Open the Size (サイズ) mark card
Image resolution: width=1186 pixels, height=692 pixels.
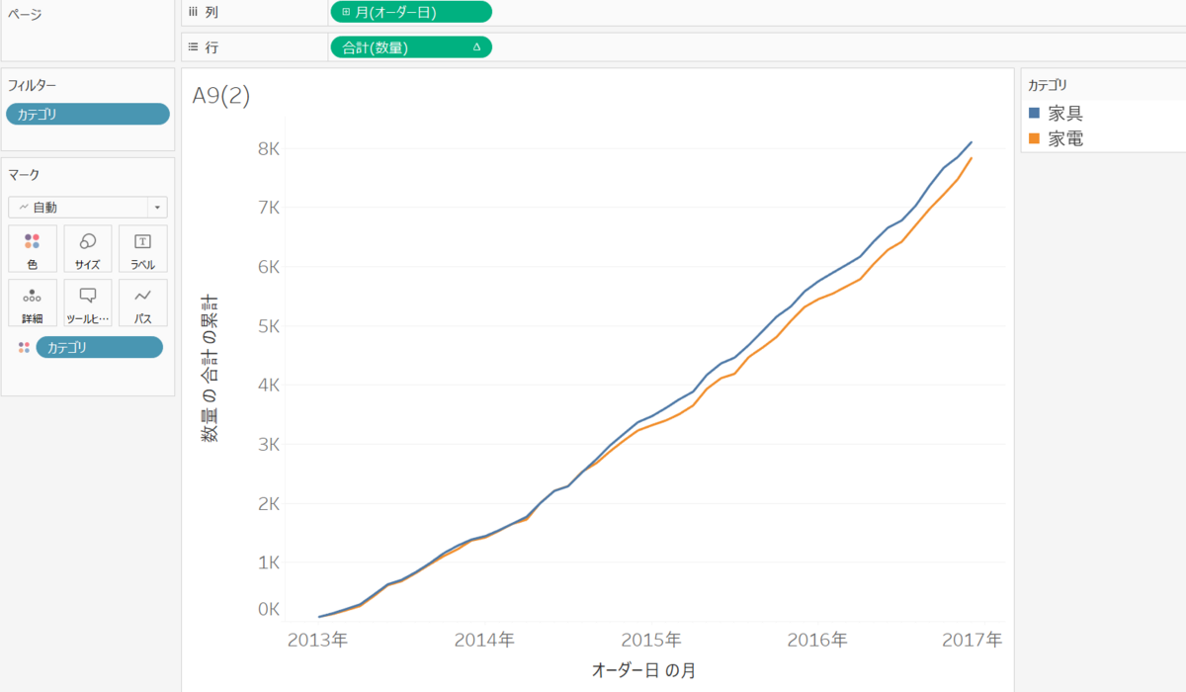tap(88, 248)
